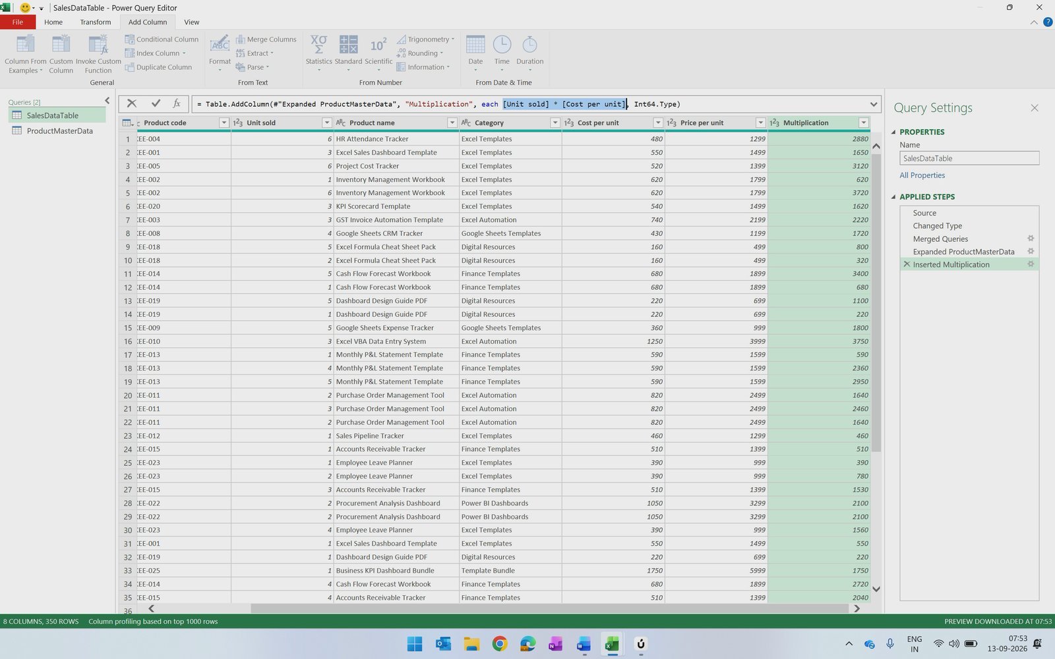This screenshot has width=1055, height=659.
Task: Collapse the ribbon with chevron
Action: (1033, 22)
